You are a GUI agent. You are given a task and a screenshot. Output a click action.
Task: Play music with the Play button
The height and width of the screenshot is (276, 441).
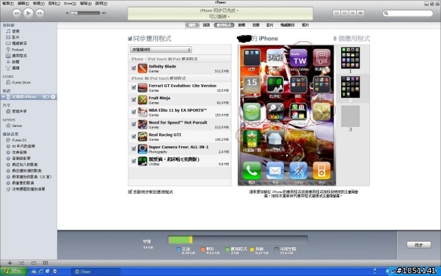[x=28, y=13]
